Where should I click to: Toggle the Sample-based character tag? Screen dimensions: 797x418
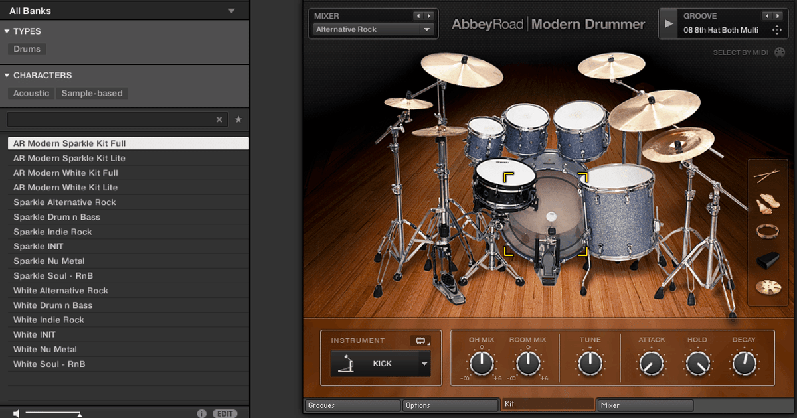point(92,94)
